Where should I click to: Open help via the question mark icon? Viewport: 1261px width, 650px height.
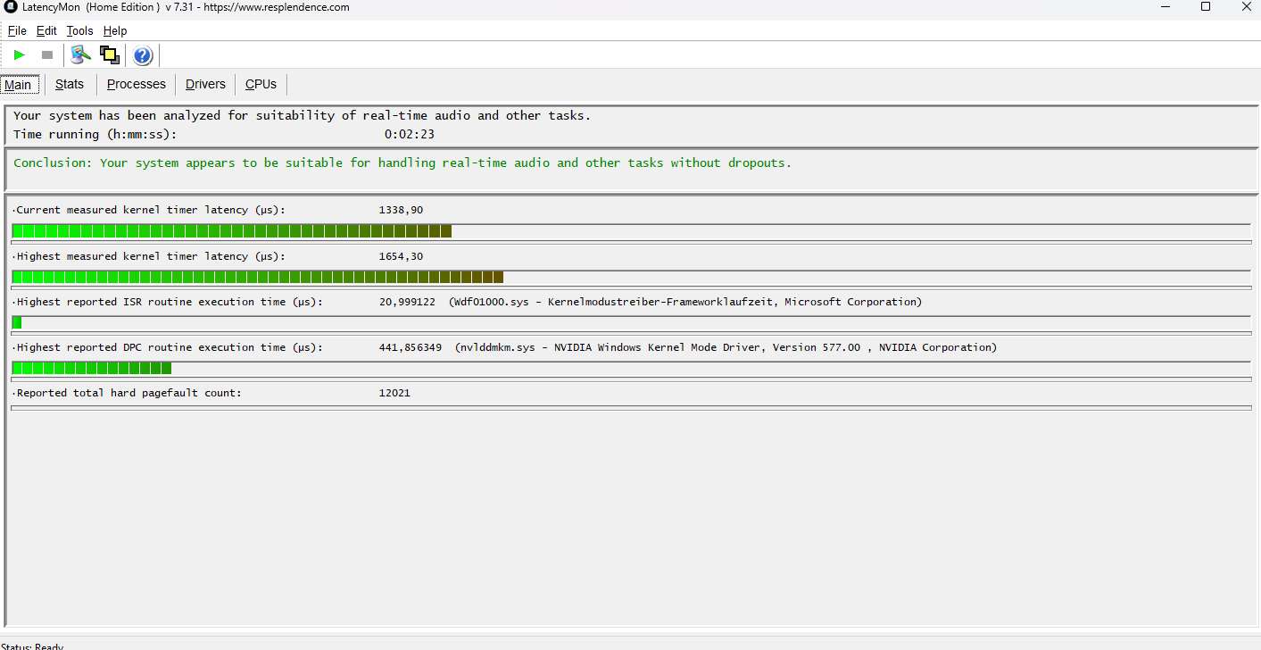(142, 54)
